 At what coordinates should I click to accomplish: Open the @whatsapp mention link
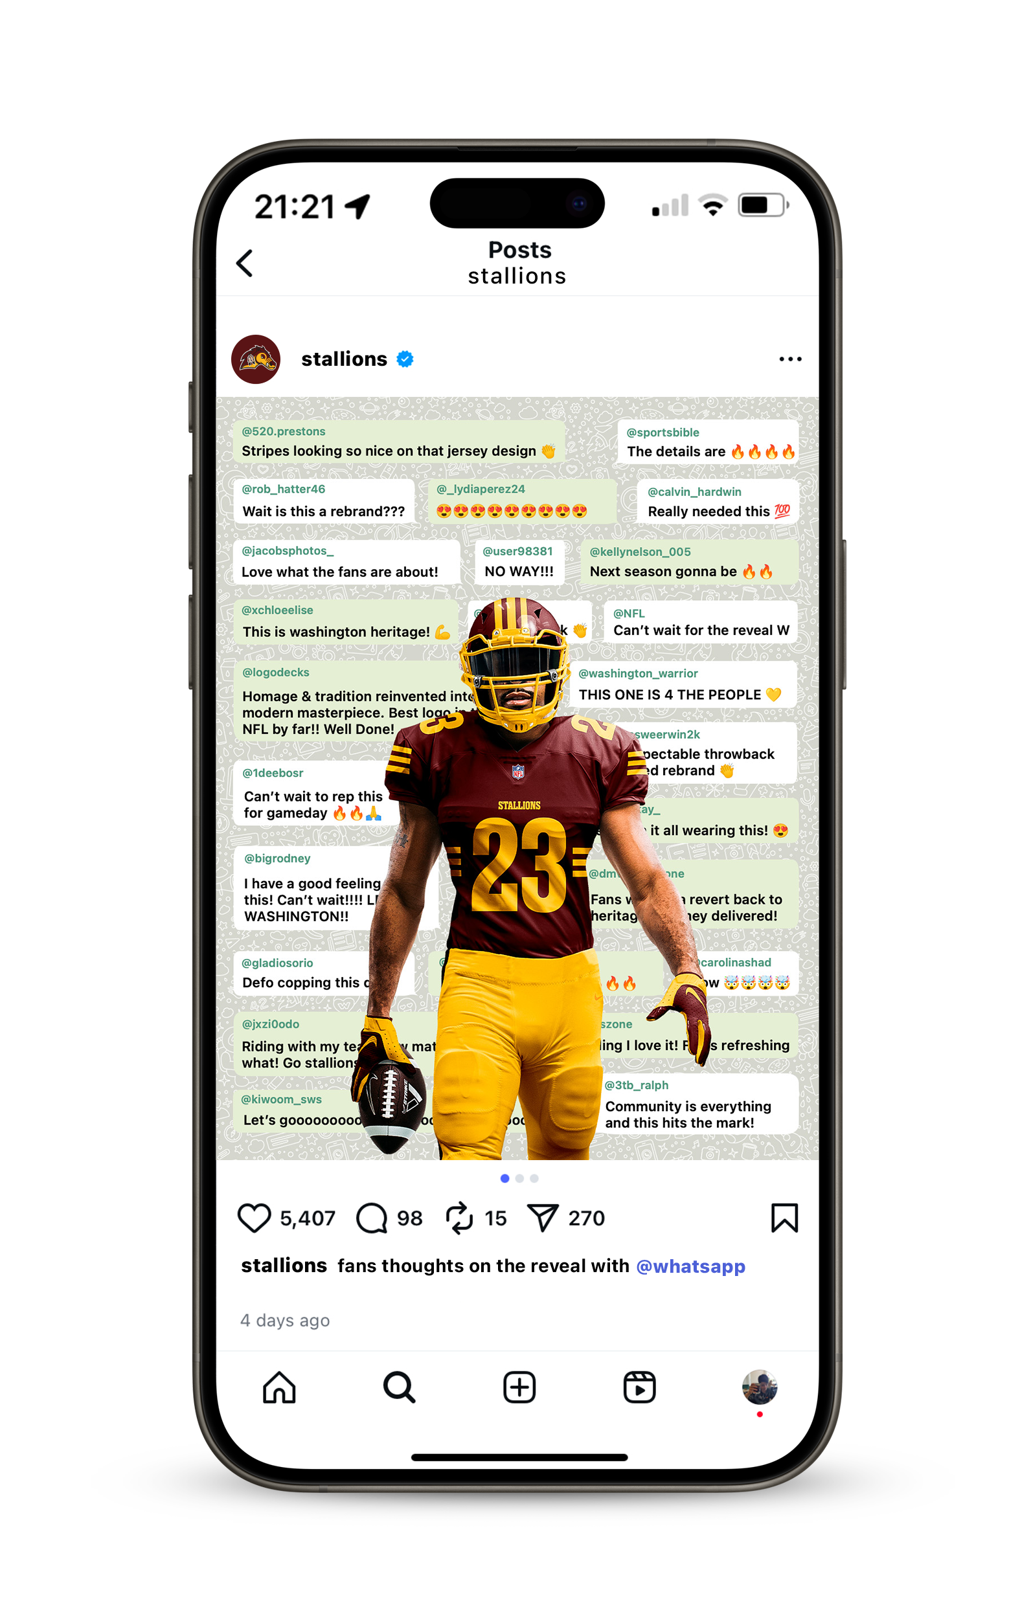tap(690, 1266)
